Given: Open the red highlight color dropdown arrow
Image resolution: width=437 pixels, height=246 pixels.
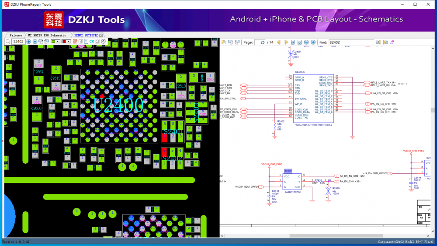Looking at the screenshot, I should pyautogui.click(x=69, y=42).
